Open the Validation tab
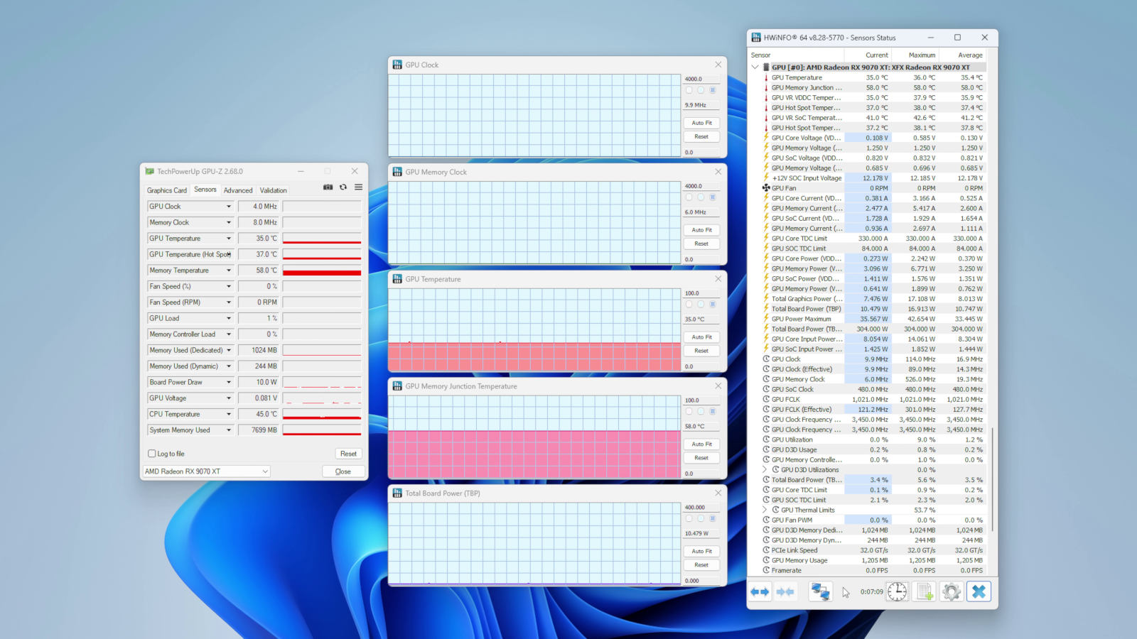Image resolution: width=1137 pixels, height=639 pixels. click(x=274, y=190)
